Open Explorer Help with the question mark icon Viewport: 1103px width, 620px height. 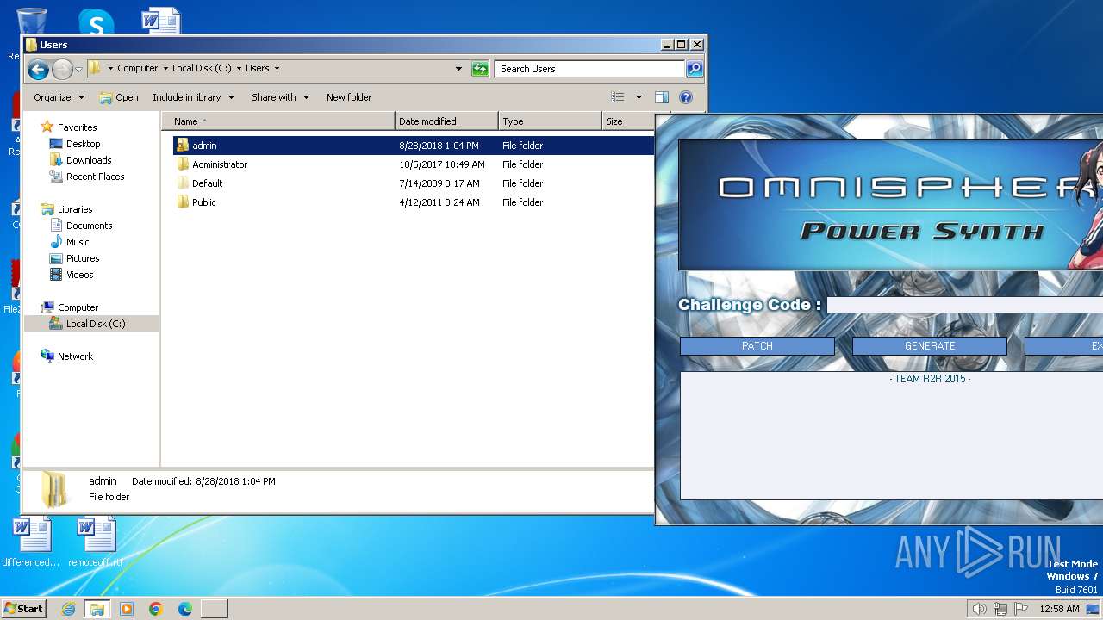tap(686, 97)
